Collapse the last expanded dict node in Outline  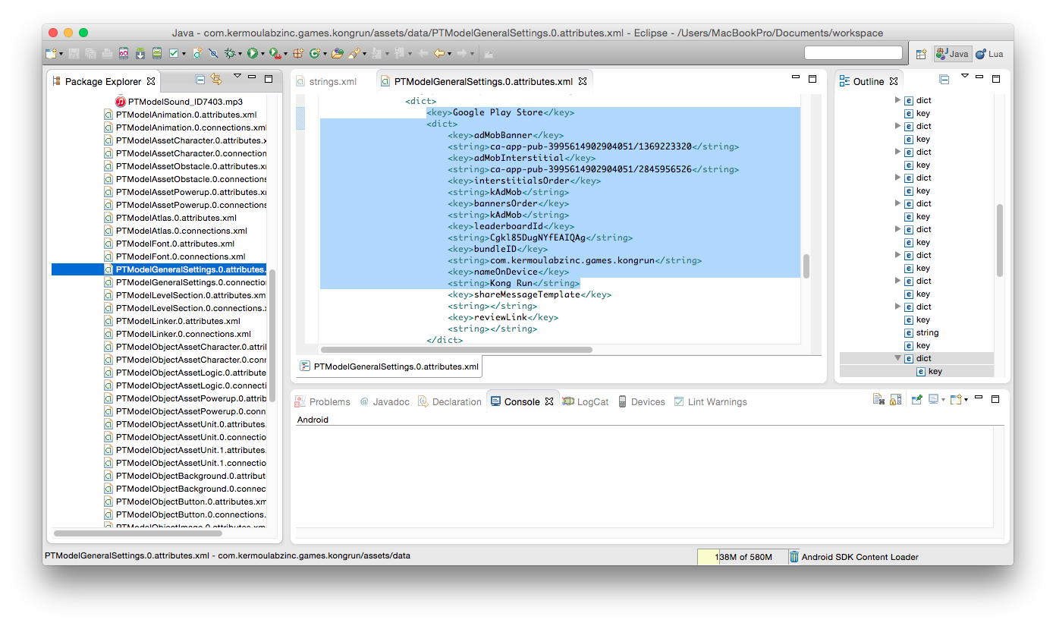(898, 358)
